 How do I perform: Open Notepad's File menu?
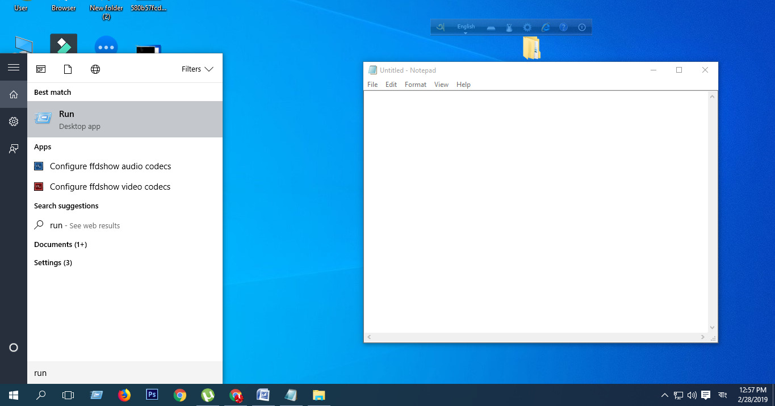[x=372, y=85]
